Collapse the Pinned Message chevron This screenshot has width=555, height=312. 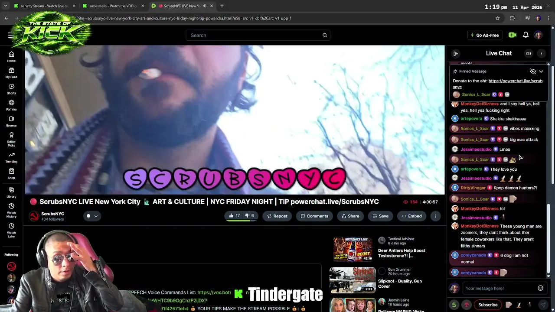pyautogui.click(x=541, y=71)
